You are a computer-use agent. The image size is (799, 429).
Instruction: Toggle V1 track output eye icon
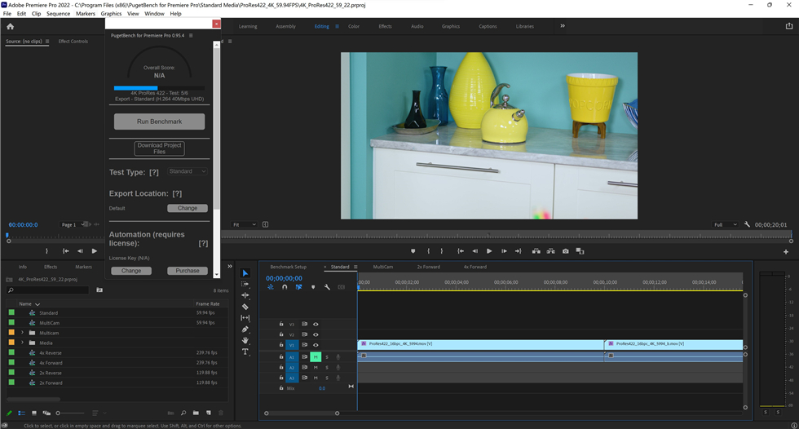point(316,345)
